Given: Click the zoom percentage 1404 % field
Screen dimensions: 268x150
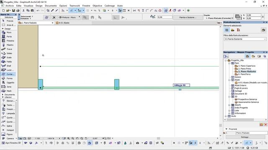Looking at the screenshot, I should (x=51, y=138).
